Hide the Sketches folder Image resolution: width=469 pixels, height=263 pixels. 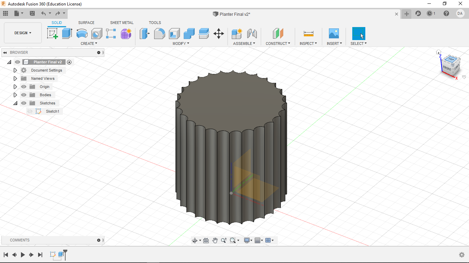coord(24,103)
